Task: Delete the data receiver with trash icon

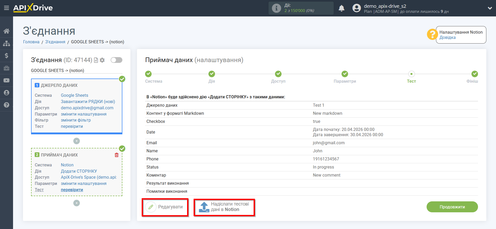Action: (x=117, y=155)
